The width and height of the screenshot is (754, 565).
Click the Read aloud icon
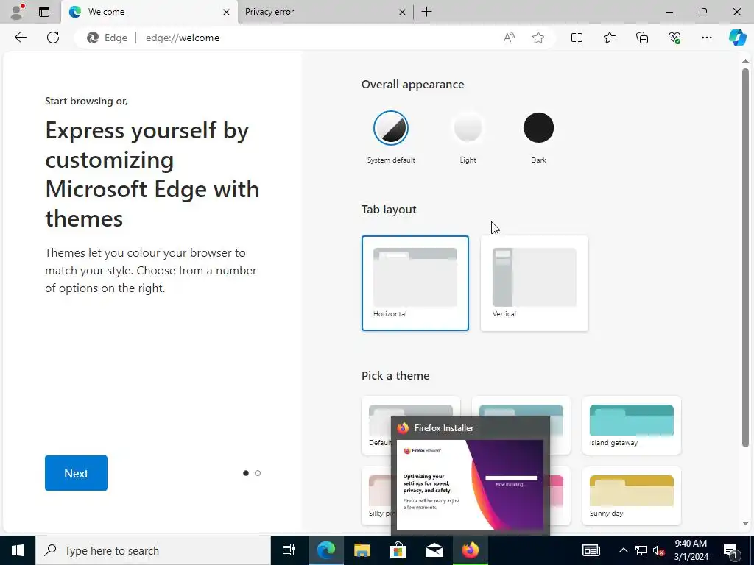point(509,38)
